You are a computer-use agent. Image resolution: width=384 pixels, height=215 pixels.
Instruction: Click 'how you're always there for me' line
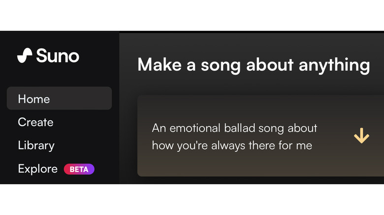pos(232,145)
